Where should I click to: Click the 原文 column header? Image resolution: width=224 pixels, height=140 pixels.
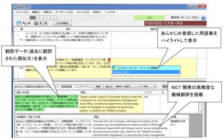click(68, 29)
